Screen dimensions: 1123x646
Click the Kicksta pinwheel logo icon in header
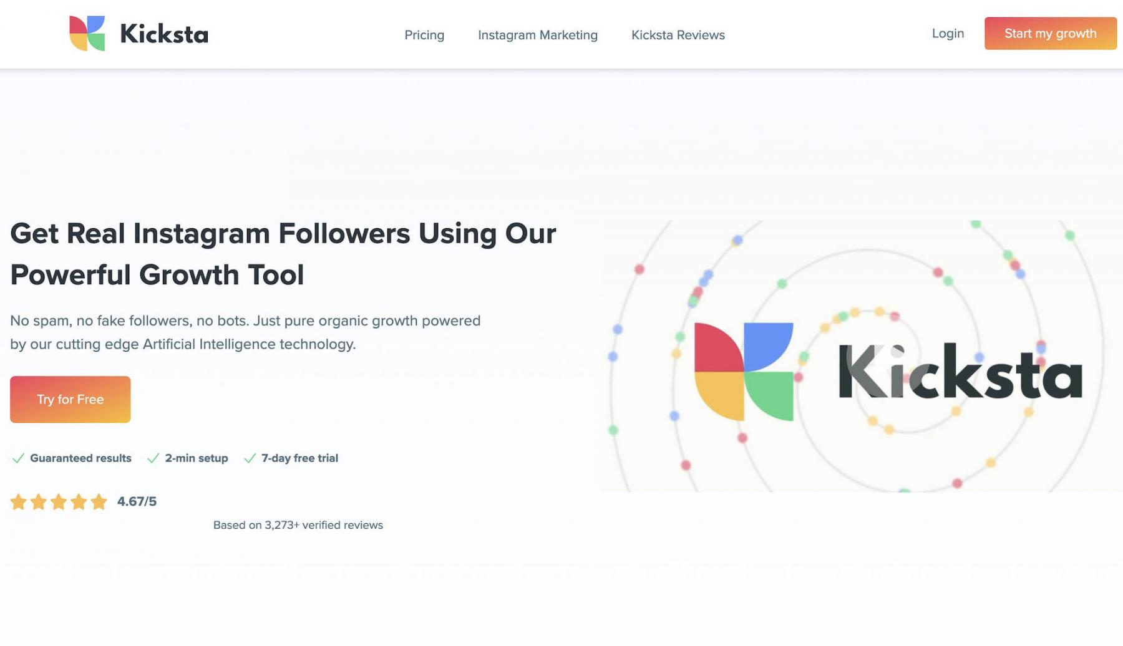coord(87,34)
